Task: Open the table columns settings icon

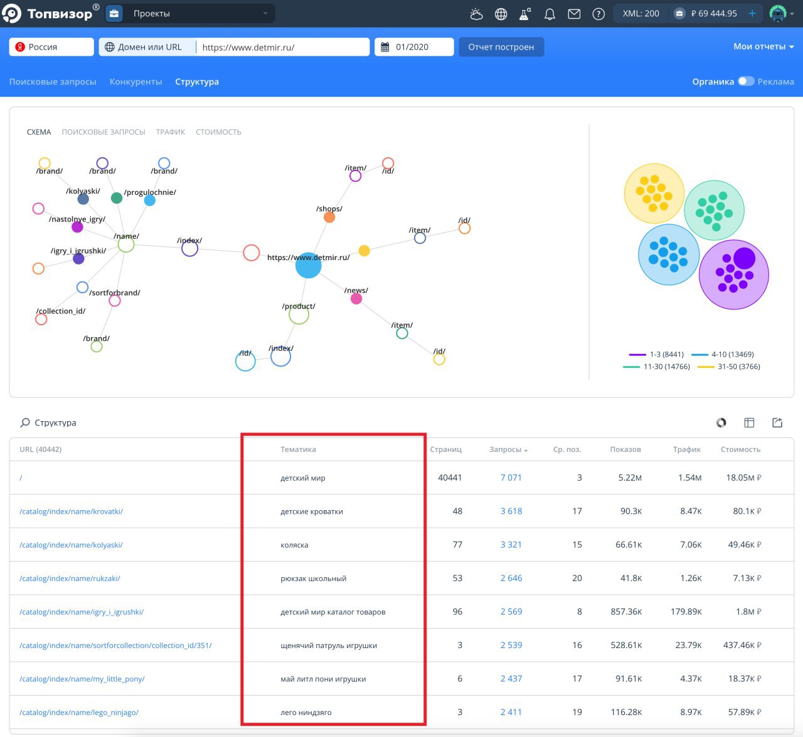Action: (x=749, y=423)
